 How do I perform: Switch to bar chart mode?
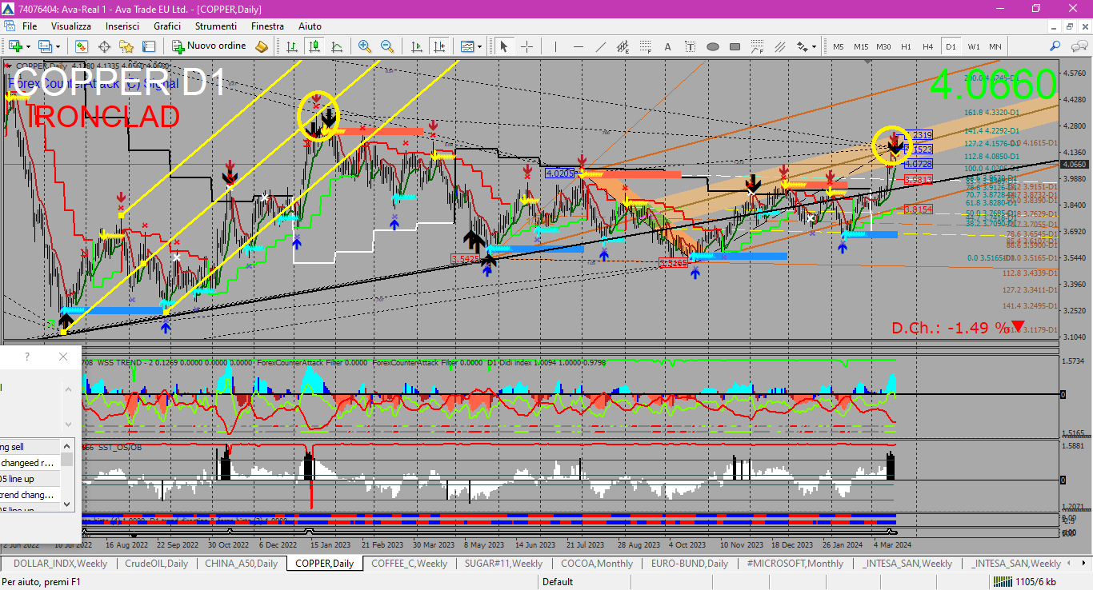coord(293,46)
